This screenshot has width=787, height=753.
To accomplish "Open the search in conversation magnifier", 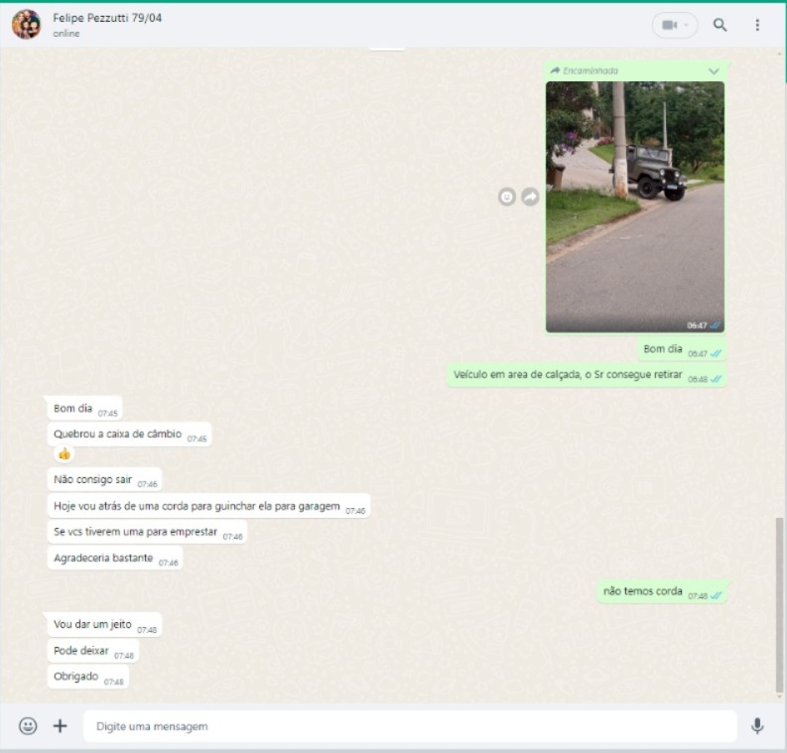I will 720,25.
